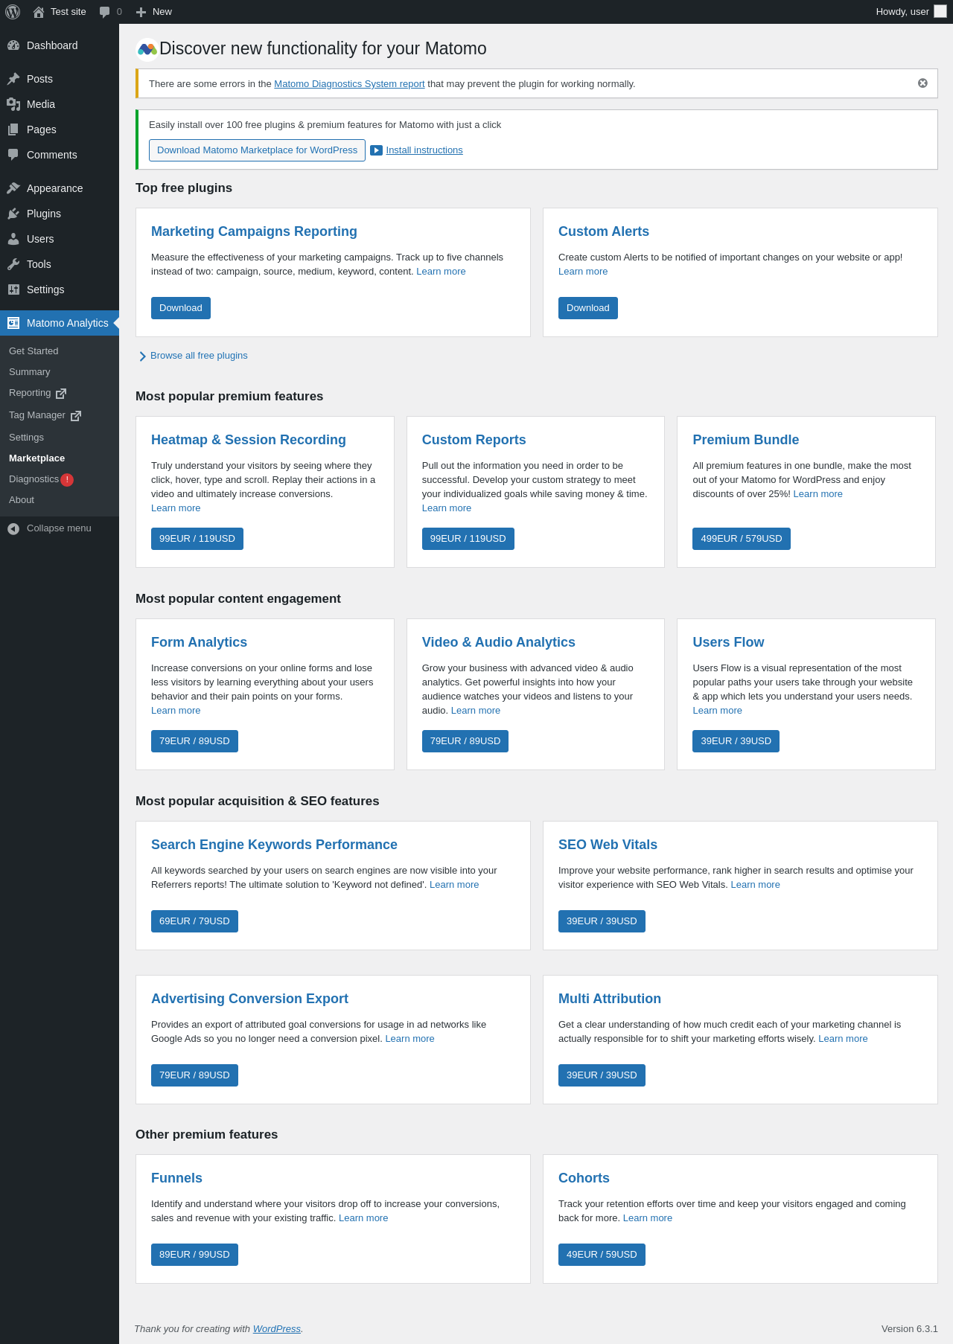
Task: Click the Tag Manager external link icon
Action: tap(76, 416)
